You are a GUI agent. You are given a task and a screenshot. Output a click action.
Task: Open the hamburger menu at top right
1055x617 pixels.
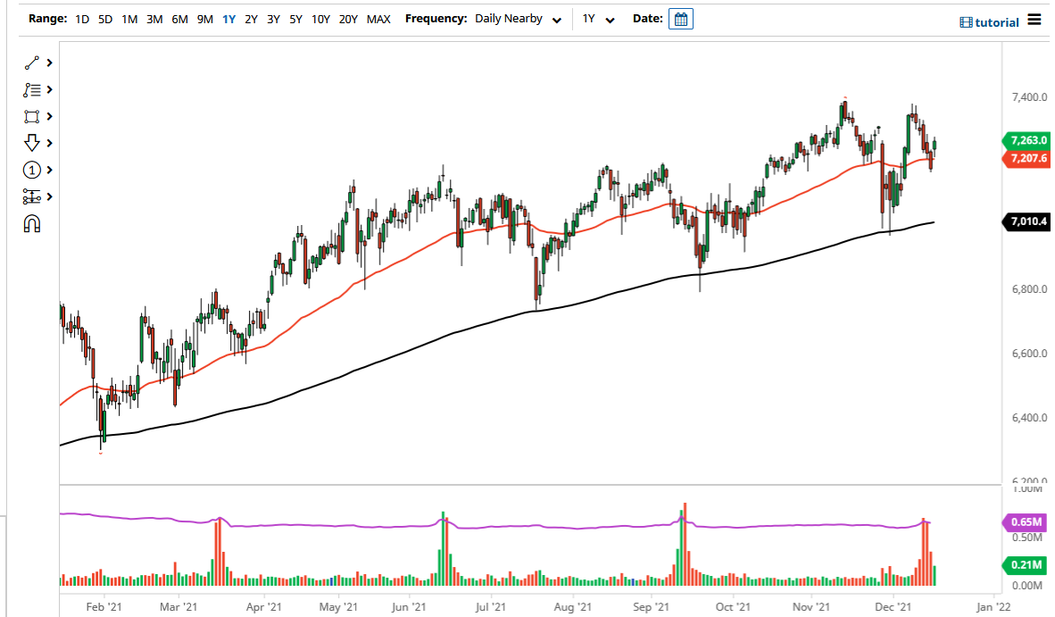(x=1034, y=21)
